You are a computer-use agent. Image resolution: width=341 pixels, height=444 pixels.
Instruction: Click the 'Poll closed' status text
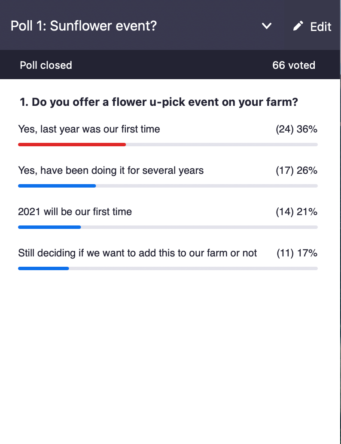click(46, 65)
